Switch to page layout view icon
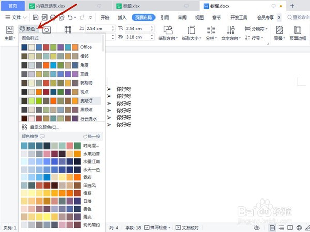This screenshot has height=232, width=310. (272, 228)
